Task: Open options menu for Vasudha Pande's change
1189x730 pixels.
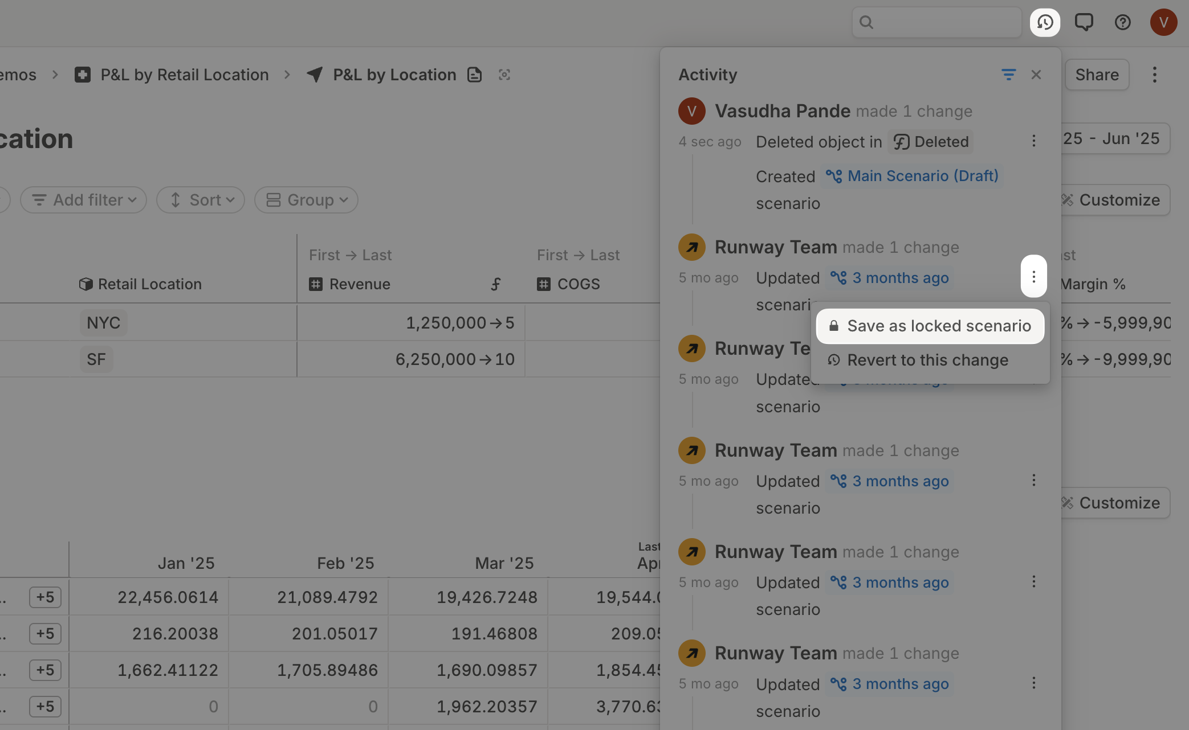Action: [x=1033, y=141]
